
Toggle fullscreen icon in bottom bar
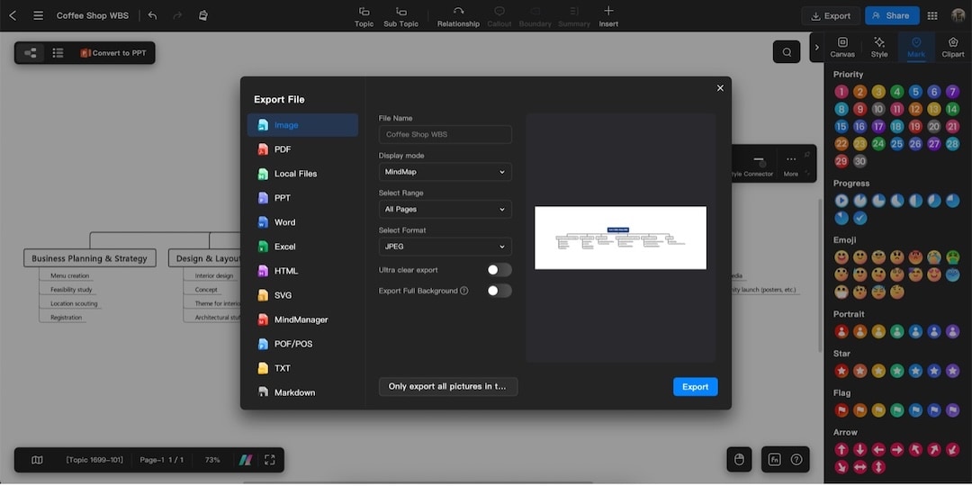point(270,460)
